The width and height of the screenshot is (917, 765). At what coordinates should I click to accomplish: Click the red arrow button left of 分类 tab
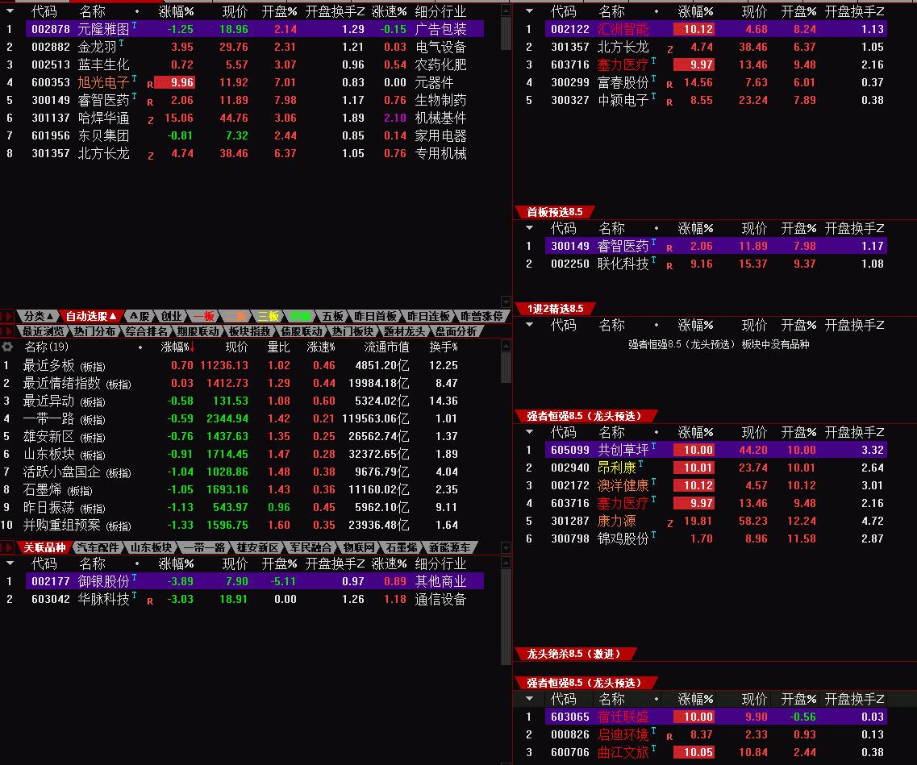coord(7,316)
